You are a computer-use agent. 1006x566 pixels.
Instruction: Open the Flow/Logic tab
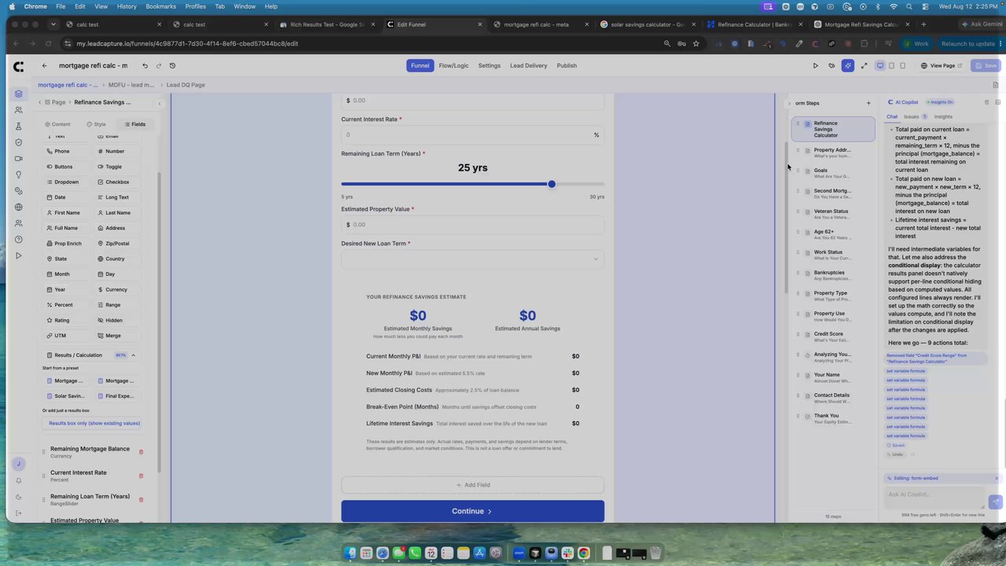tap(453, 65)
